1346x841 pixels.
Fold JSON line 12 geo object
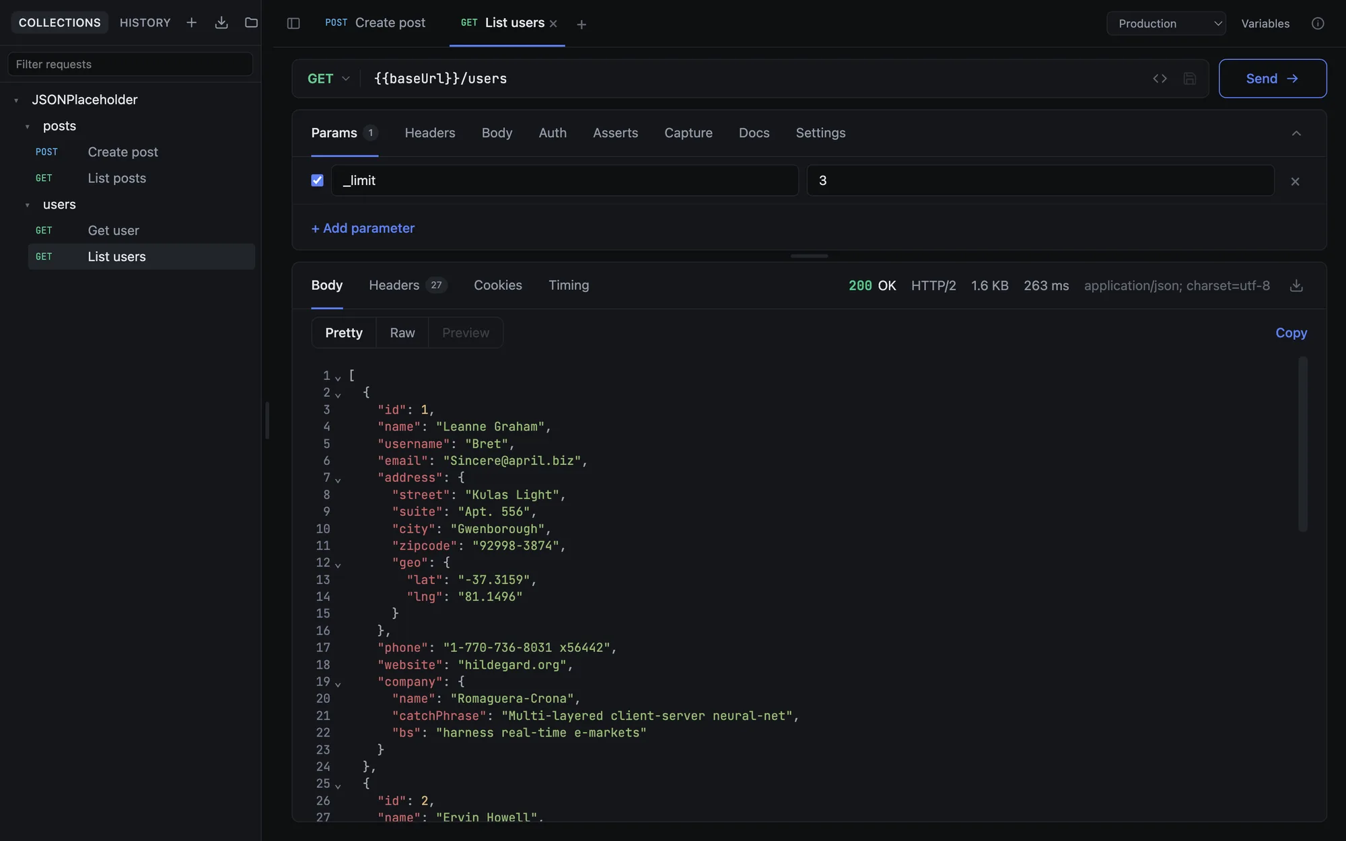338,564
